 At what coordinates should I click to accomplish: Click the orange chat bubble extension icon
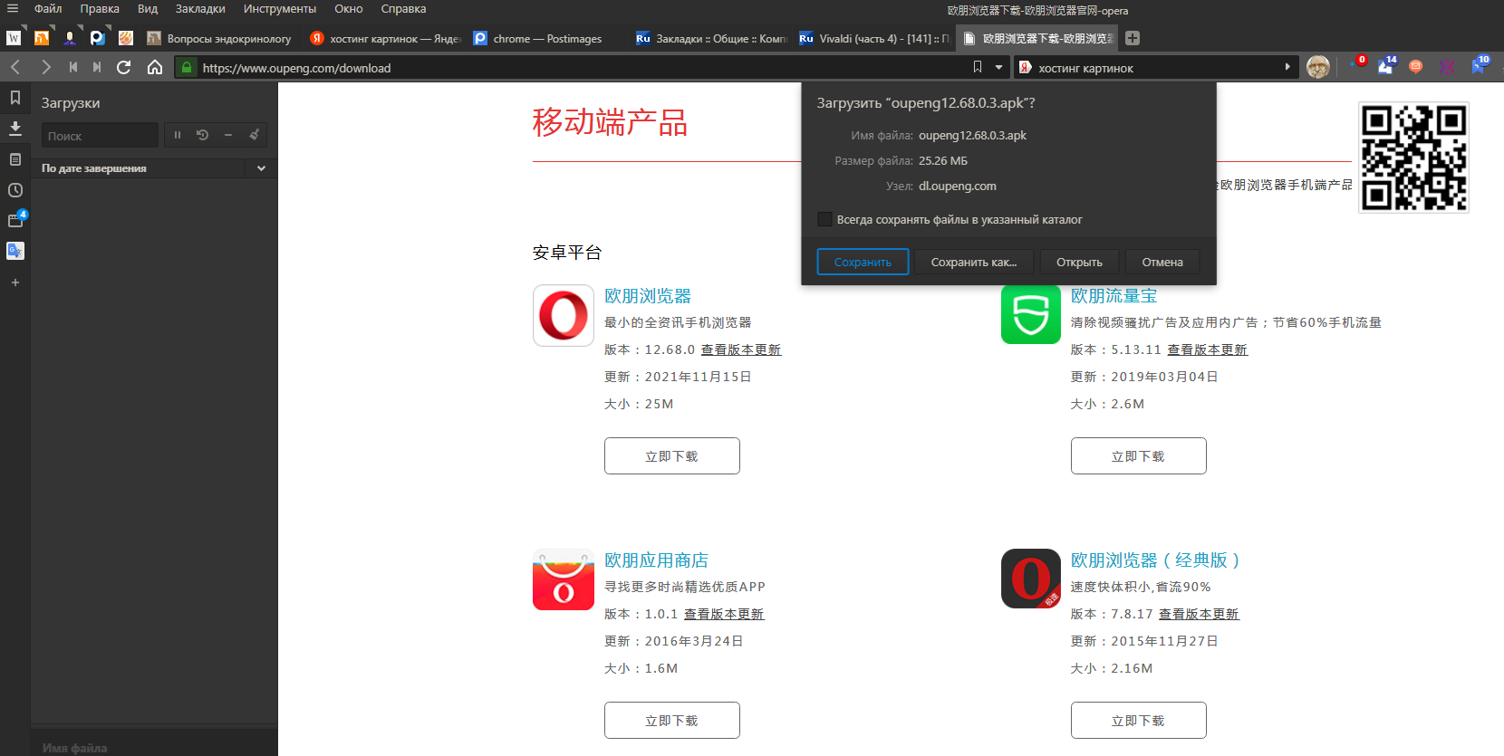(1416, 66)
